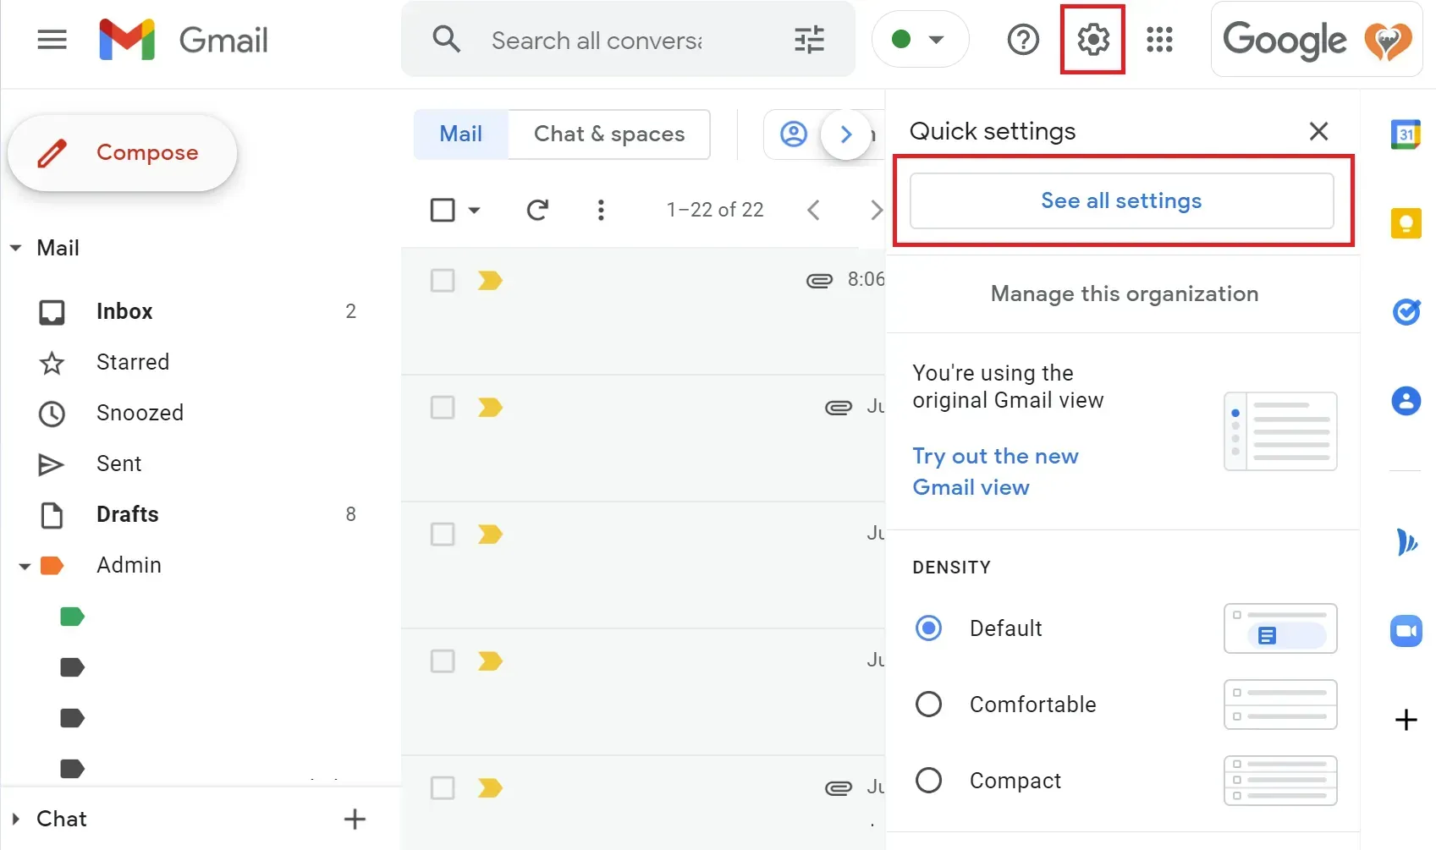The height and width of the screenshot is (850, 1436).
Task: Select the third email checkbox
Action: [x=443, y=534]
